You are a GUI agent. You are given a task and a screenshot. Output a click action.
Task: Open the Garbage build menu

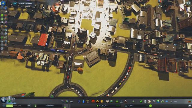pos(88,101)
